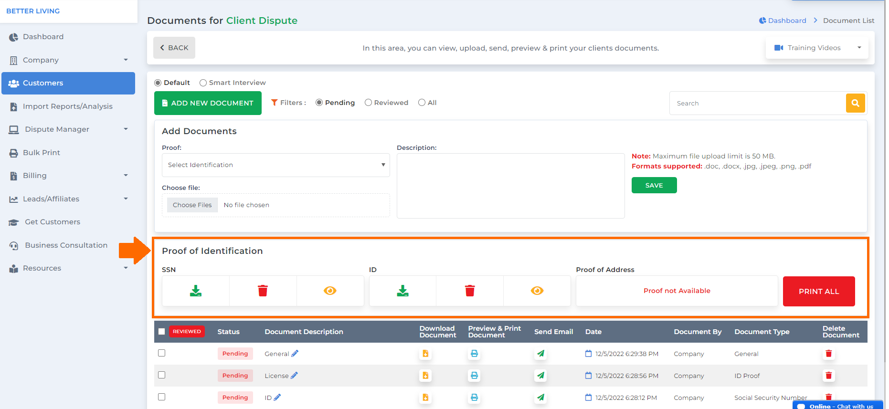Focus the document Search field
Image resolution: width=889 pixels, height=409 pixels.
pyautogui.click(x=758, y=103)
